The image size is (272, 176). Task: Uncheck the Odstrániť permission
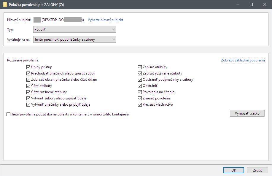point(140,86)
